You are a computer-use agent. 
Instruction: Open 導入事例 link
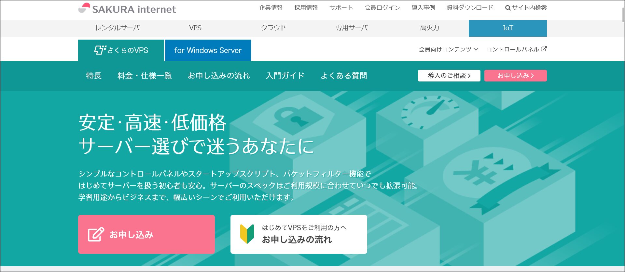tap(423, 7)
